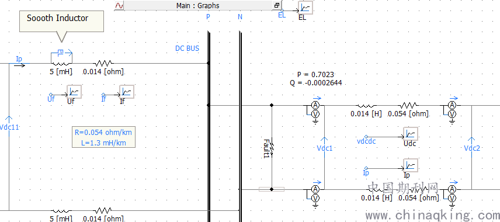This screenshot has height=222, width=500.
Task: Select the Fault1 fault component
Action: (272, 147)
